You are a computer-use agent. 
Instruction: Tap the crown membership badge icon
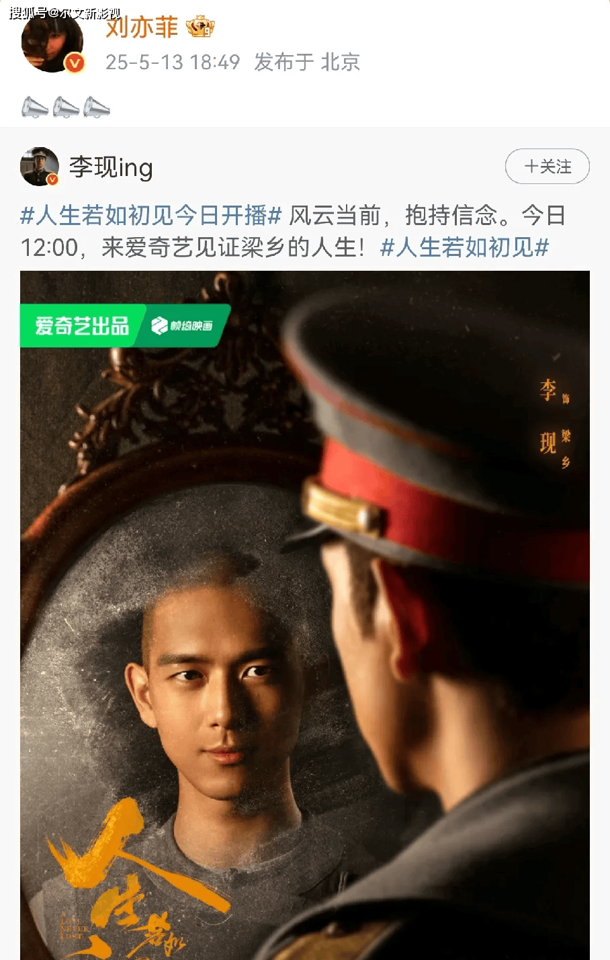[x=200, y=27]
